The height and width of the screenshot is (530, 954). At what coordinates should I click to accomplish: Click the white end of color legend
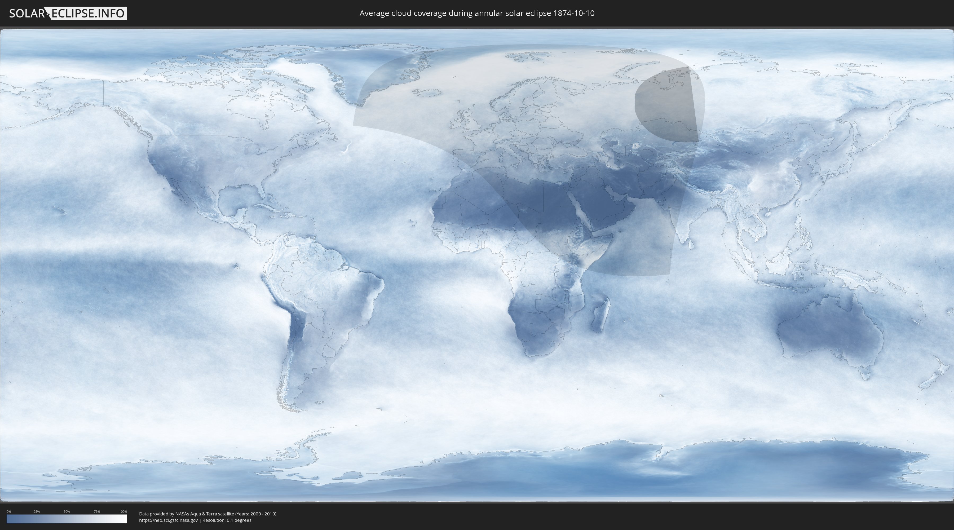122,519
